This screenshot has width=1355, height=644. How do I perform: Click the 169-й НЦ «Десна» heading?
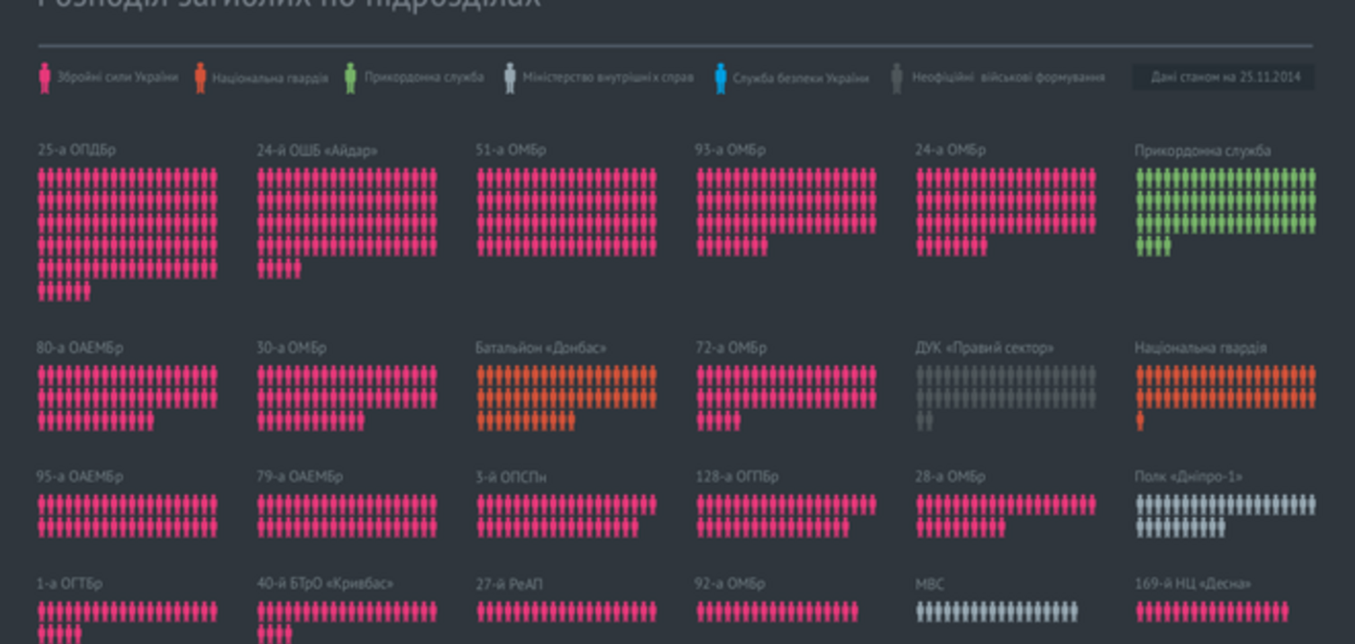[1192, 583]
